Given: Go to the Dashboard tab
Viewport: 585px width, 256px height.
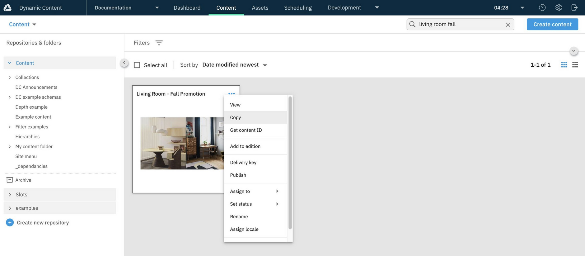Looking at the screenshot, I should point(187,7).
